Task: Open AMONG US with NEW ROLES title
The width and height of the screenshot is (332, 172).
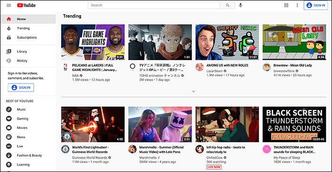Action: coord(227,65)
